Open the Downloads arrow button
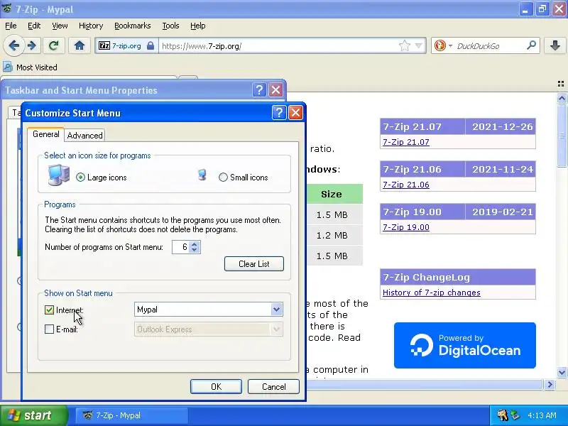The height and width of the screenshot is (426, 568). pos(555,45)
